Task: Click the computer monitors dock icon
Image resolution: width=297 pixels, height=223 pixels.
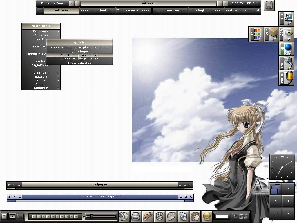Action: [124, 216]
